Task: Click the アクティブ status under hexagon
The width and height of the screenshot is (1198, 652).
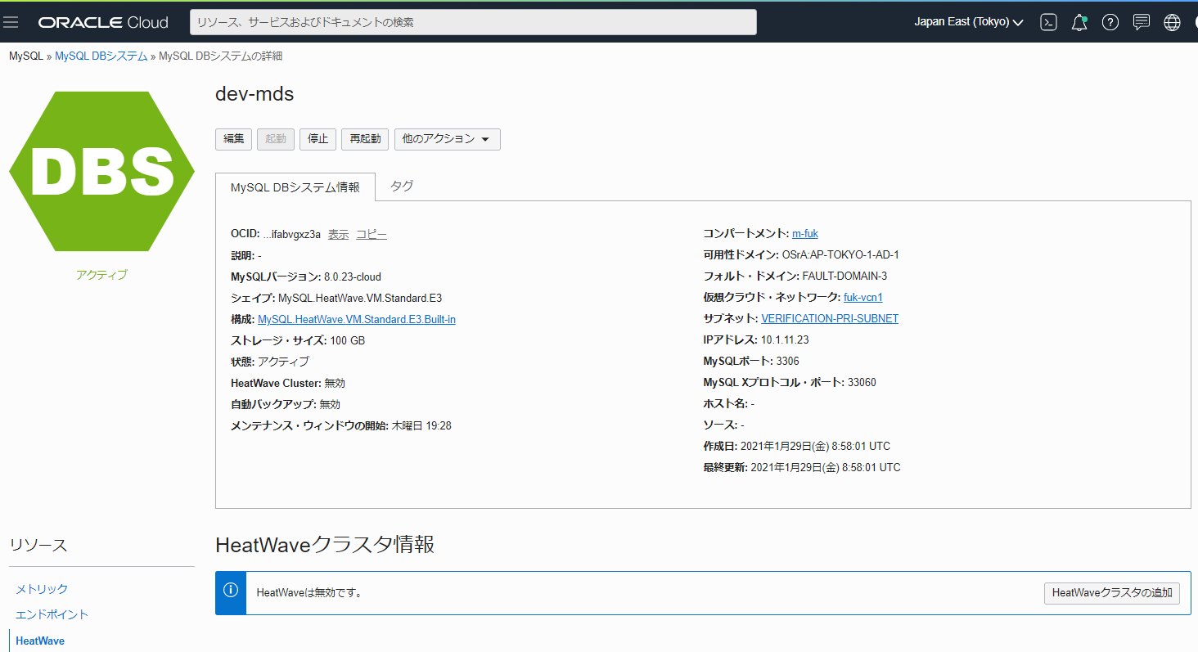Action: point(101,275)
